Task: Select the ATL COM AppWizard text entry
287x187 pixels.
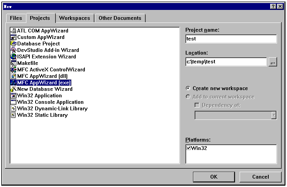Action: (x=43, y=31)
